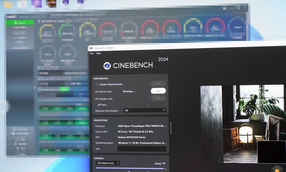The image size is (286, 172).
Task: Open the File menu in Cinebench
Action: 92,53
